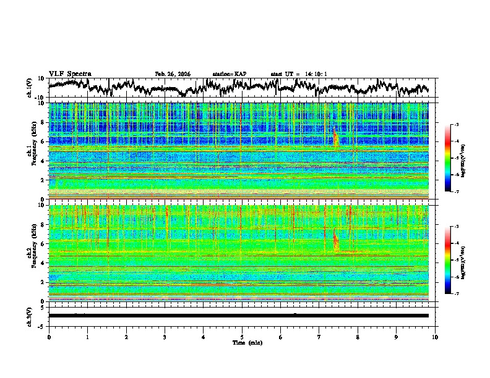Click time axis tick label "0"
This screenshot has height=378, width=490.
coord(49,337)
